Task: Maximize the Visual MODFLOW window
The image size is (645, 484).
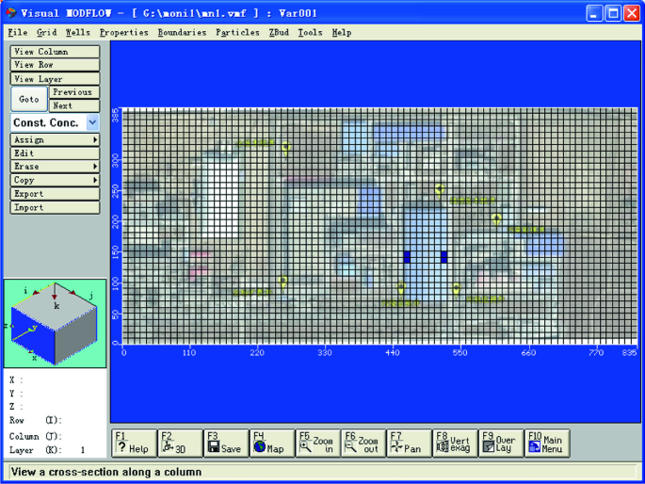Action: pos(613,13)
